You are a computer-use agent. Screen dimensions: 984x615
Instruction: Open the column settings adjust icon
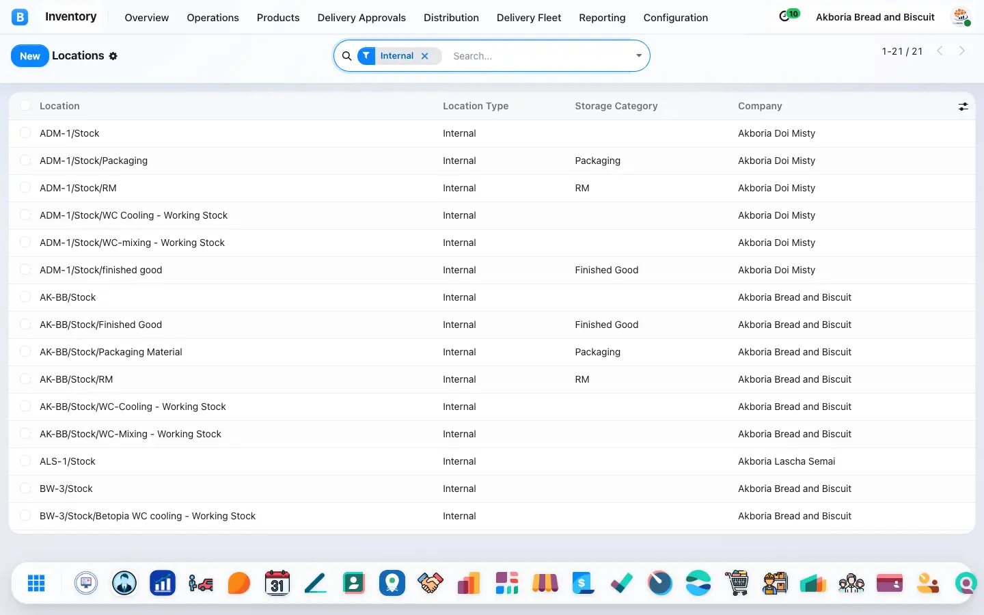click(963, 107)
